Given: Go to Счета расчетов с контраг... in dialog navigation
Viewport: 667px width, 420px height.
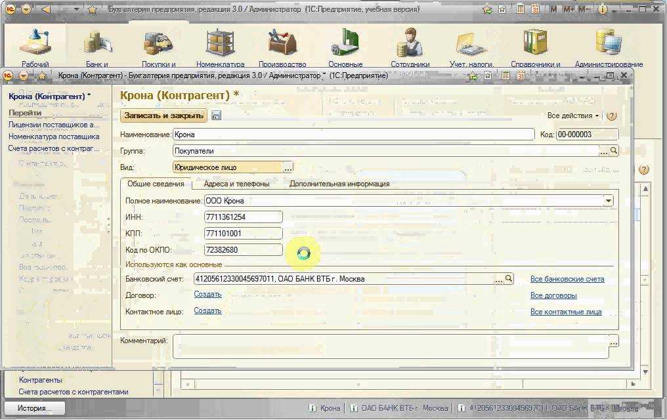Looking at the screenshot, I should [x=54, y=148].
